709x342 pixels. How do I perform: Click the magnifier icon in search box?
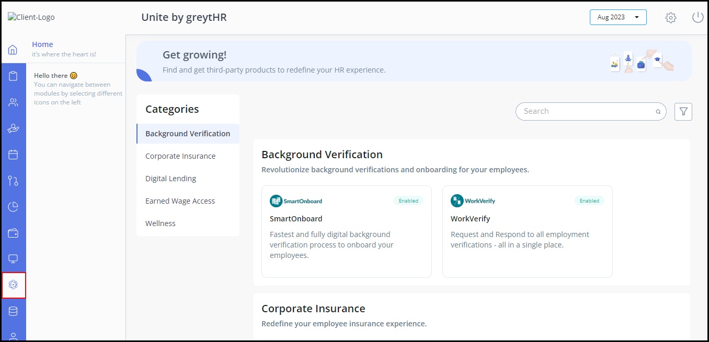(658, 112)
